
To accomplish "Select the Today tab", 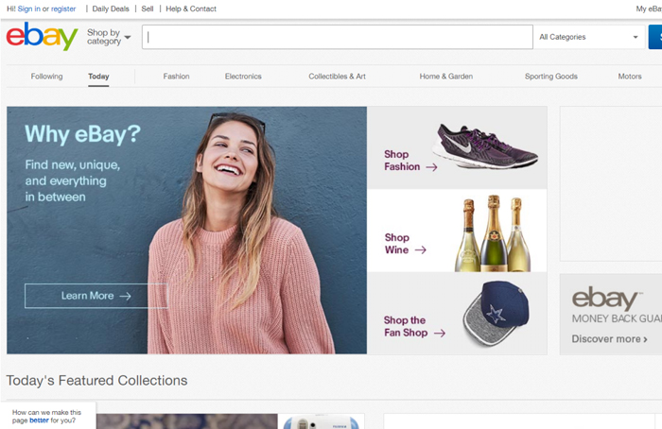I will pos(98,77).
